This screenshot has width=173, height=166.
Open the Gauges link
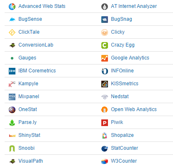(27, 58)
